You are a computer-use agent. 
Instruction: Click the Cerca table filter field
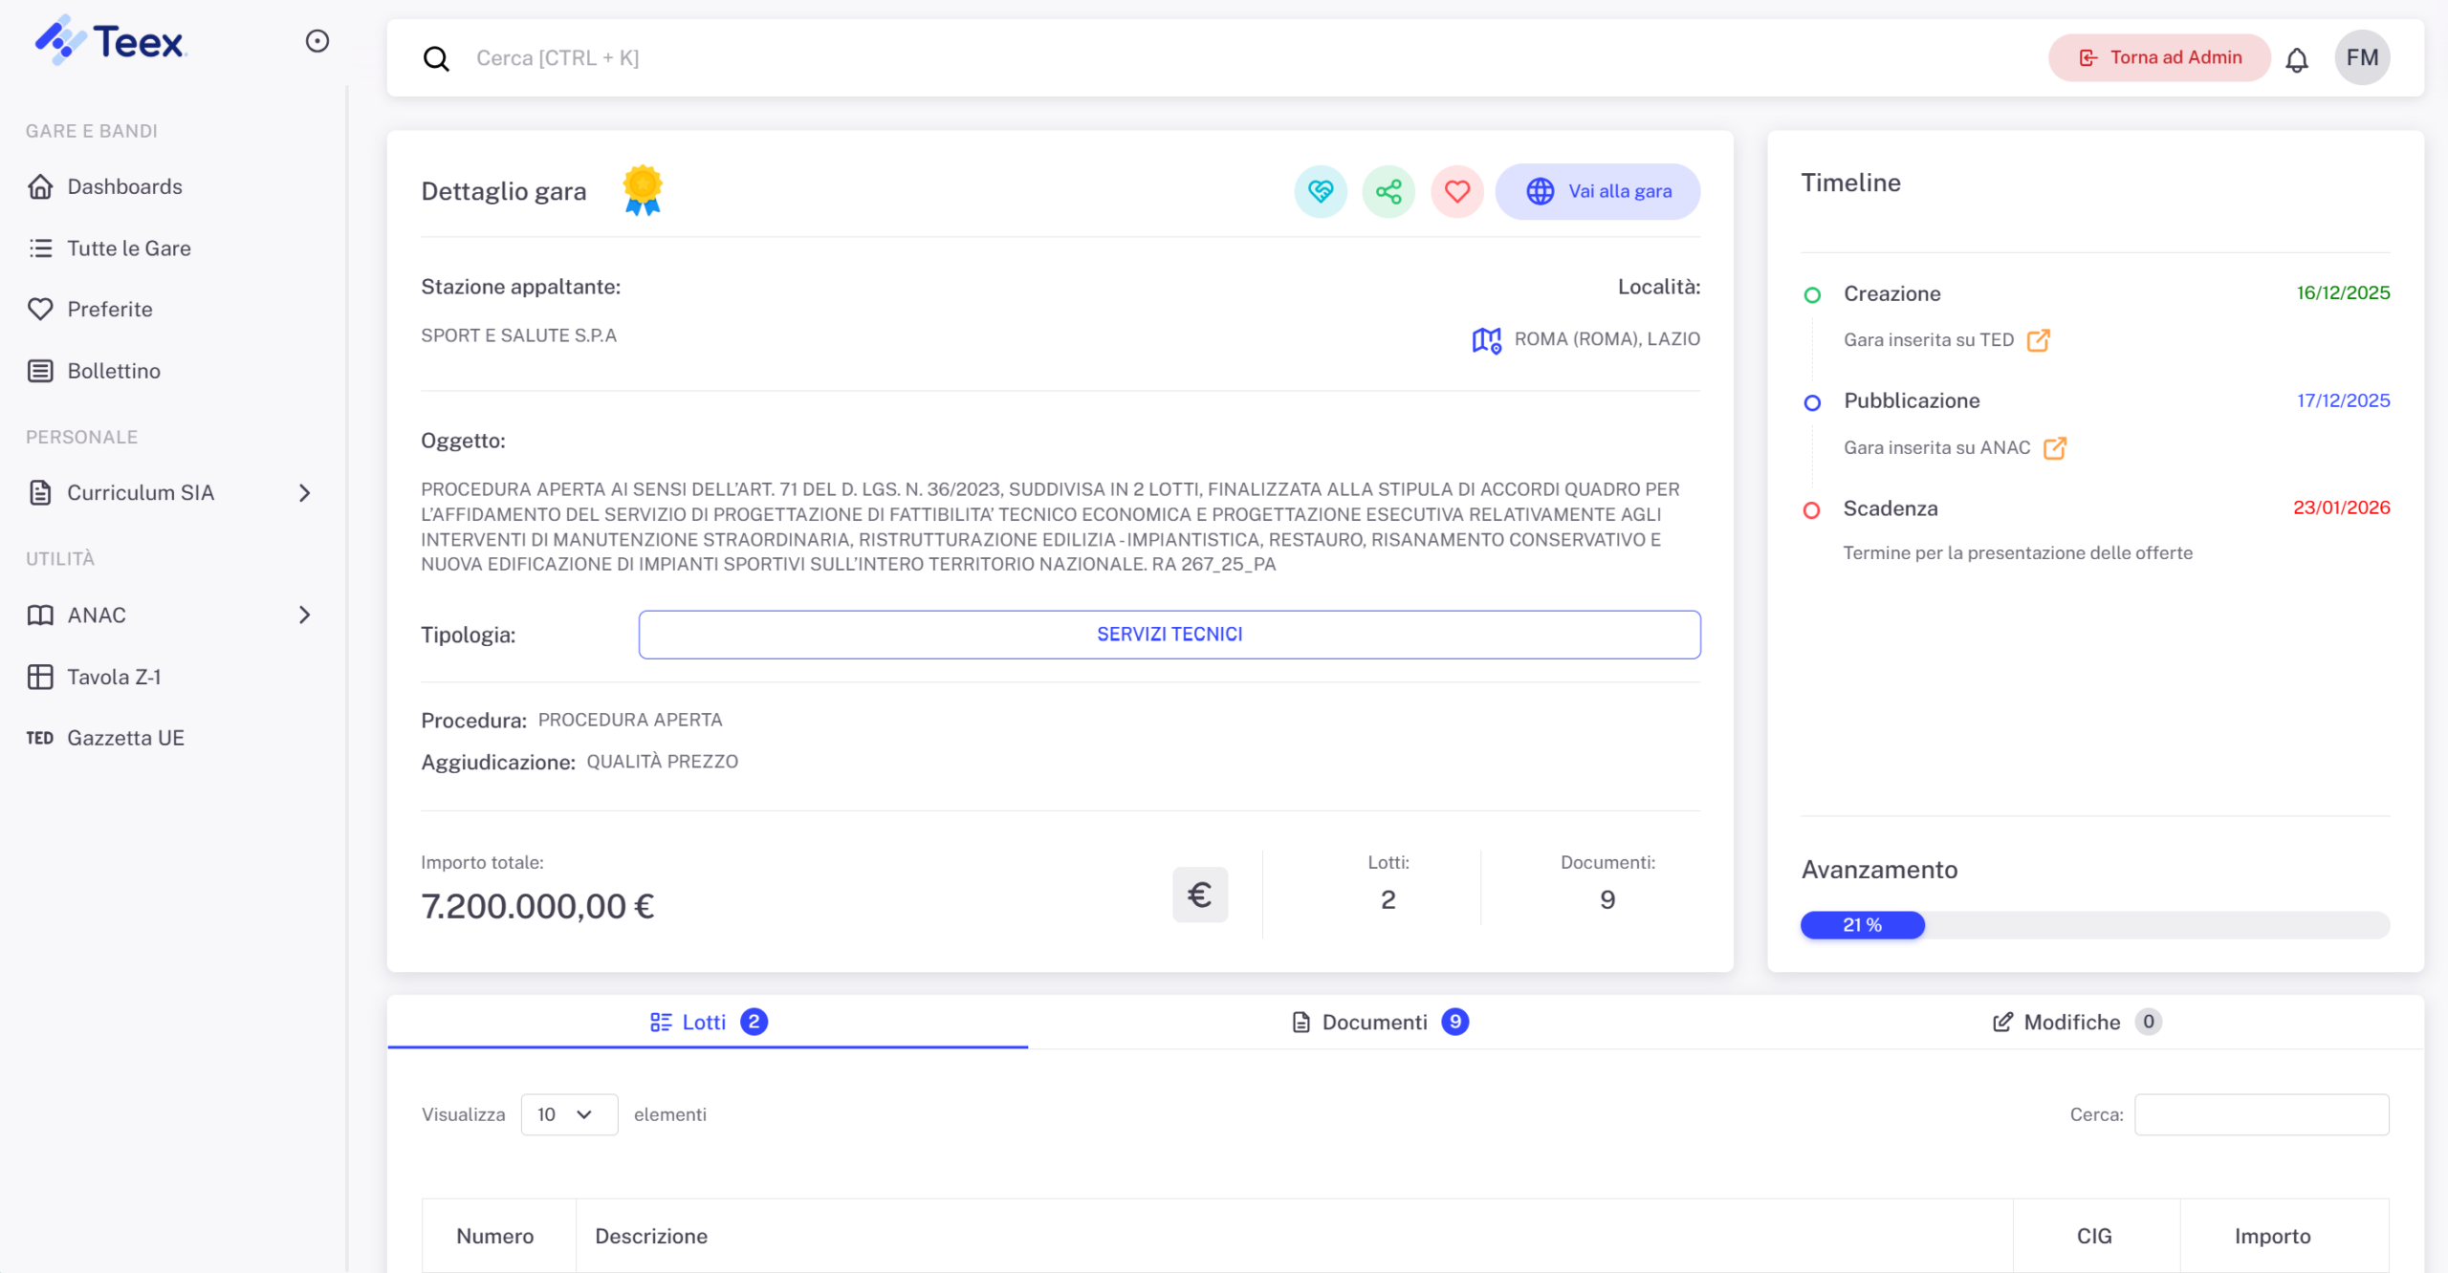(x=2261, y=1114)
